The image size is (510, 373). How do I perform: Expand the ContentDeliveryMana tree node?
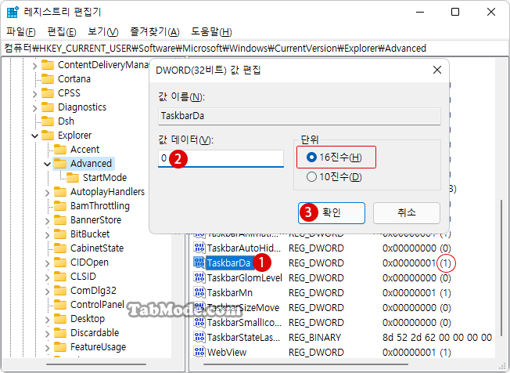[x=34, y=66]
